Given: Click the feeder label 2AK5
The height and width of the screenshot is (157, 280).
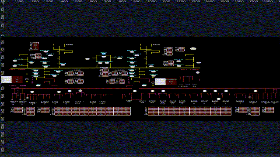Looking at the screenshot, I should [x=182, y=101].
